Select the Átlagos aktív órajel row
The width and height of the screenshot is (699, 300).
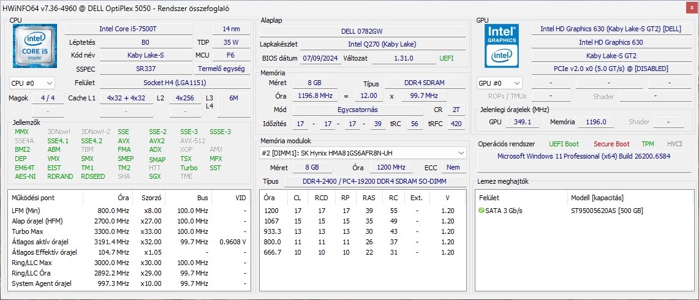click(129, 242)
